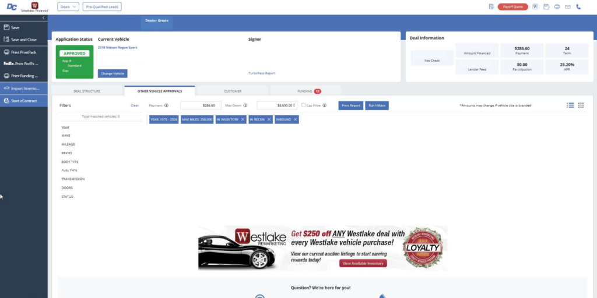Image resolution: width=597 pixels, height=298 pixels.
Task: Open the Customer tab
Action: click(x=233, y=91)
